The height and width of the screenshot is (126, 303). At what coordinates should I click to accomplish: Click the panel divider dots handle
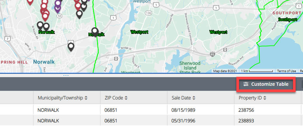point(66,75)
